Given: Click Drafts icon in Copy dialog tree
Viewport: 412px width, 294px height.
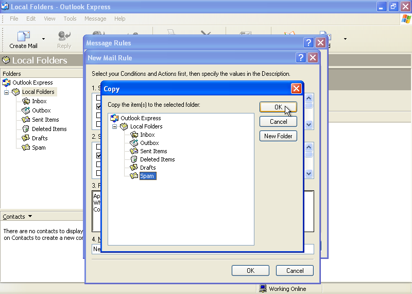Looking at the screenshot, I should (x=134, y=168).
